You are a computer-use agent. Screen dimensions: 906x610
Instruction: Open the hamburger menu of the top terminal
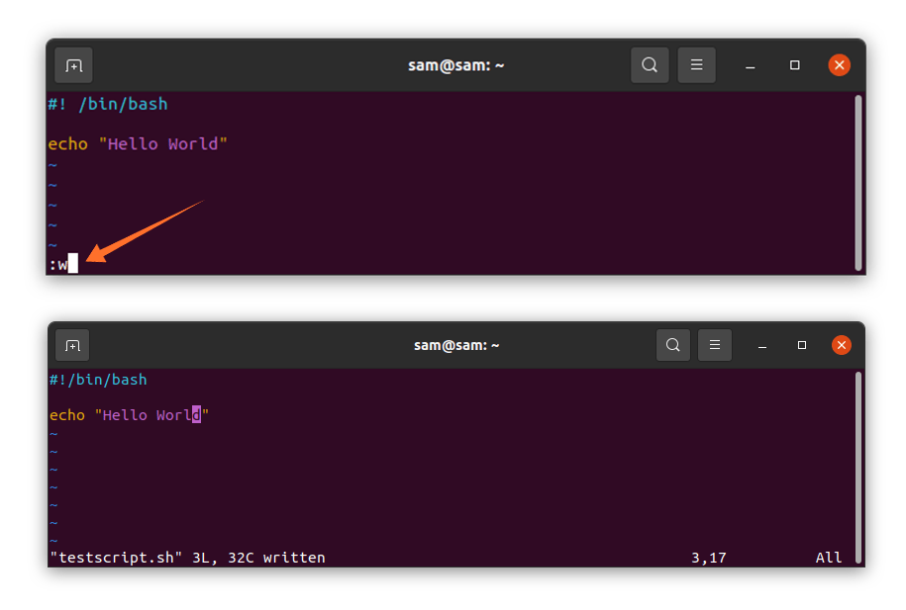(696, 64)
